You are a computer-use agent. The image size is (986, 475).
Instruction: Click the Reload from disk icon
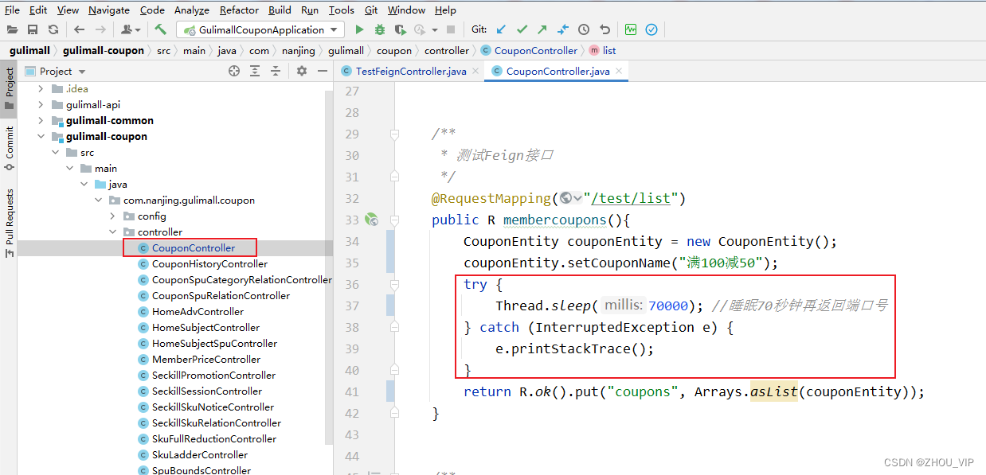pyautogui.click(x=53, y=29)
